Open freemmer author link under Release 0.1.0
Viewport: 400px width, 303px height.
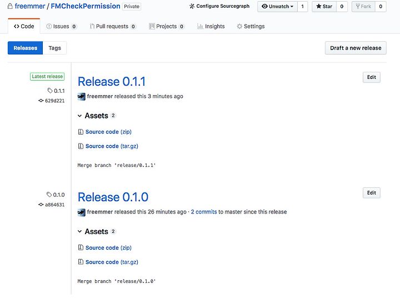(100, 212)
